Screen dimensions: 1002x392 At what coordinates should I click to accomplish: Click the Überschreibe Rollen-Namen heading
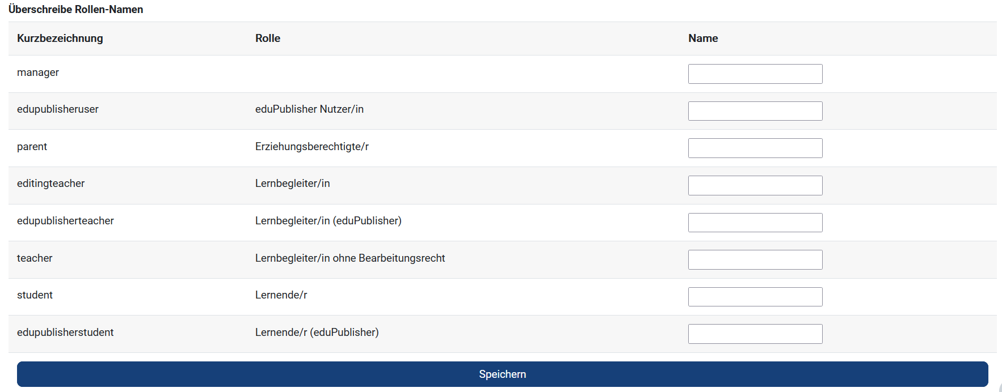(76, 9)
